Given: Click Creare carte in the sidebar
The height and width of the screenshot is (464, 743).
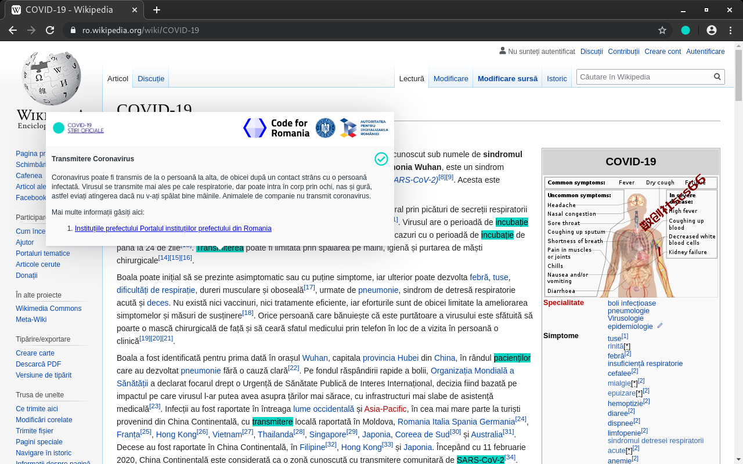Looking at the screenshot, I should tap(35, 353).
